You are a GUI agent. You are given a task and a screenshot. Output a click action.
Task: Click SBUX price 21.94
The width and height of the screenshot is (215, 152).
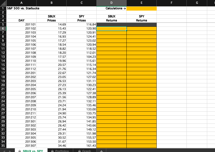[x=51, y=109]
